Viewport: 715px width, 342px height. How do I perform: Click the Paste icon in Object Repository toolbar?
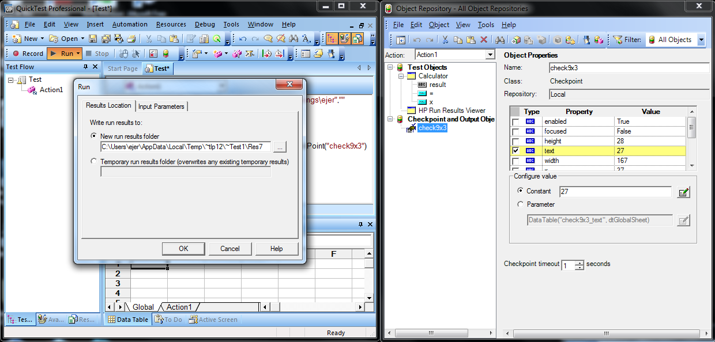(x=471, y=40)
